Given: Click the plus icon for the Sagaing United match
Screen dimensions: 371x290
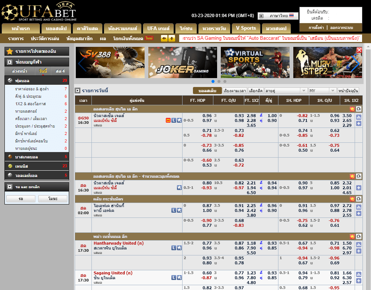Looking at the screenshot, I should (359, 281).
